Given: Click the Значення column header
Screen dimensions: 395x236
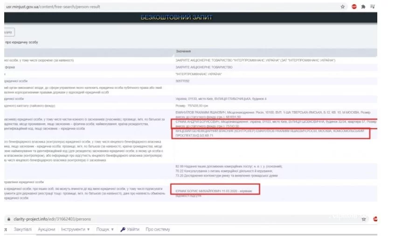Looking at the screenshot, I should pos(183,51).
